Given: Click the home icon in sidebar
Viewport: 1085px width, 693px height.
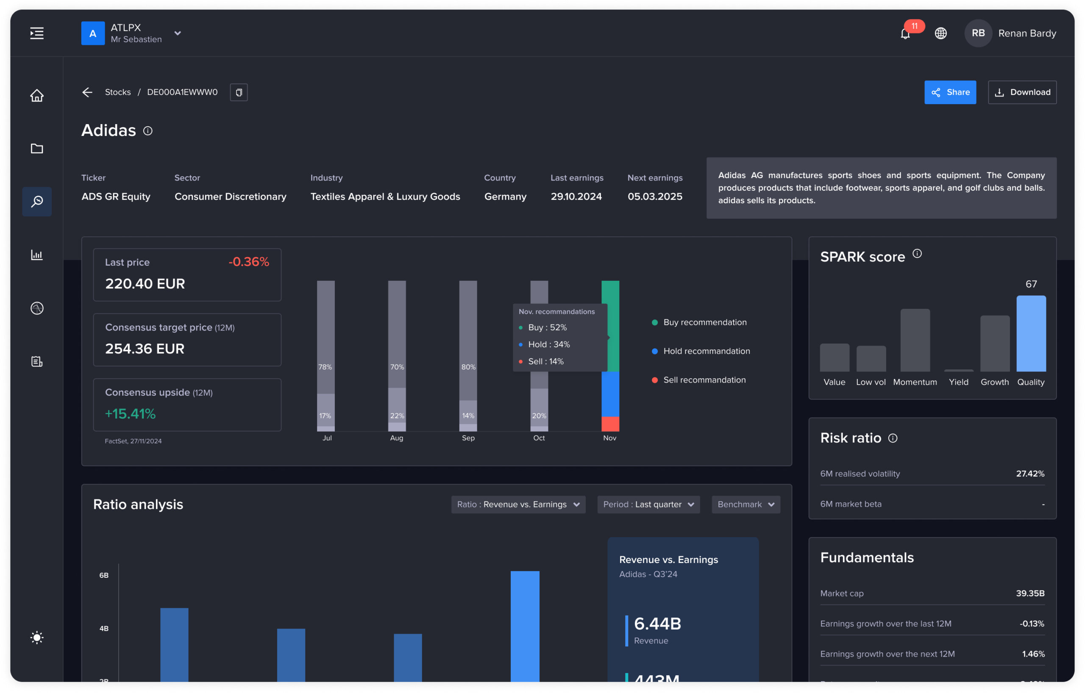Looking at the screenshot, I should point(37,95).
